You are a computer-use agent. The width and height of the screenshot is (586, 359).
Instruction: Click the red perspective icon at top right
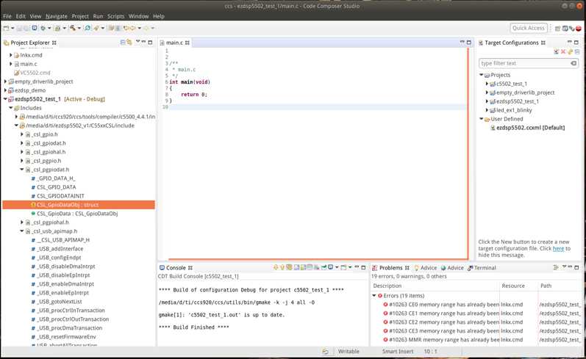[579, 29]
